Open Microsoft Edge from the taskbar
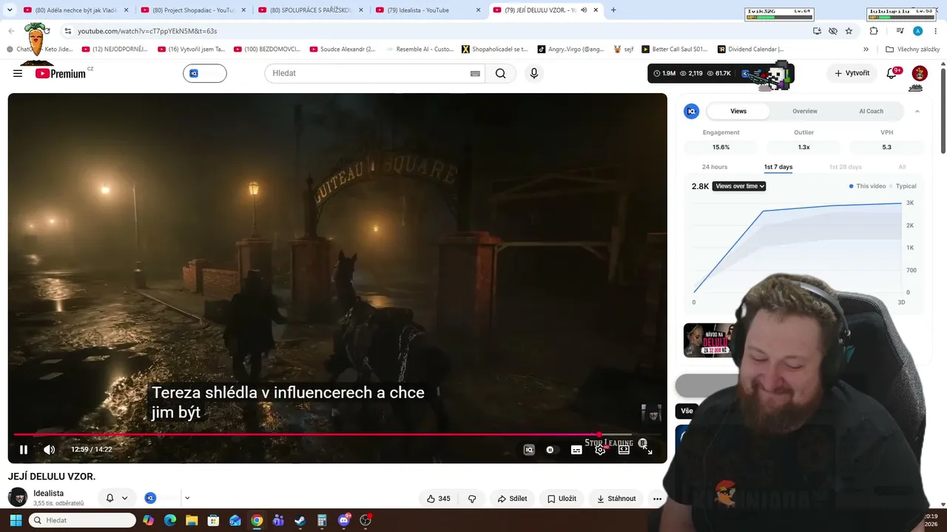Screen dimensions: 947x532 click(170, 520)
